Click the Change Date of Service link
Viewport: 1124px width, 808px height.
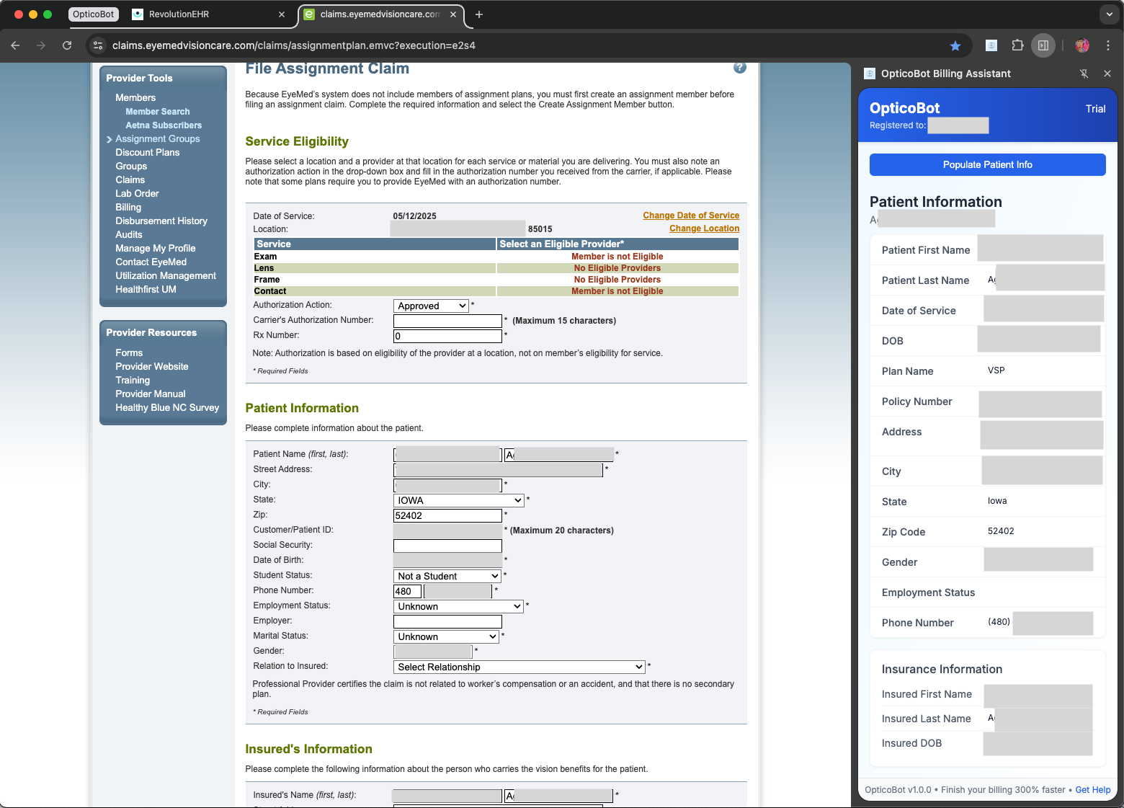coord(690,216)
